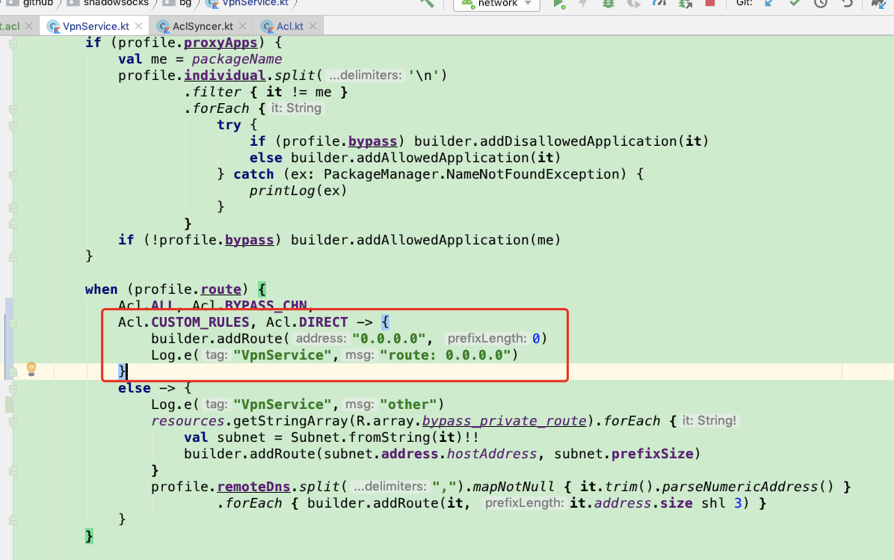Close the .acl file tab
This screenshot has width=894, height=560.
pos(28,26)
